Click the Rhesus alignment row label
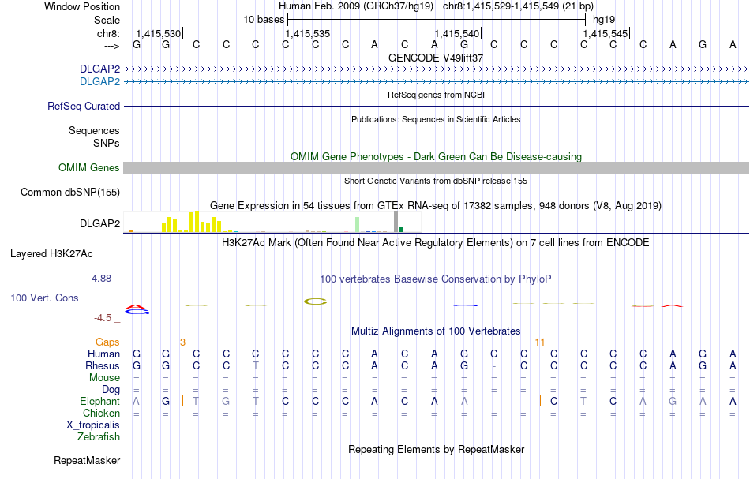This screenshot has height=479, width=750. pos(103,366)
